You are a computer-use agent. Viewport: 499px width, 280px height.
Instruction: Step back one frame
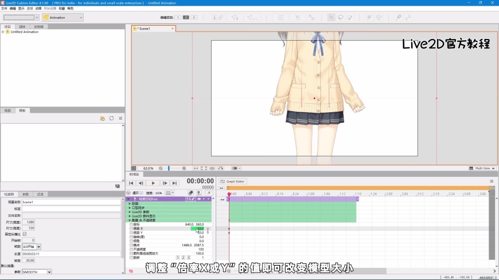coord(141,183)
